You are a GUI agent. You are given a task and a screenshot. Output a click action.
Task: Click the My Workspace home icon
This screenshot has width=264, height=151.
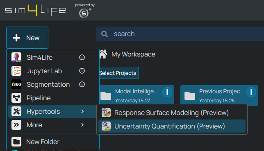(103, 54)
